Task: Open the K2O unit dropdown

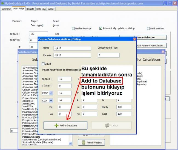Action: click(x=51, y=101)
